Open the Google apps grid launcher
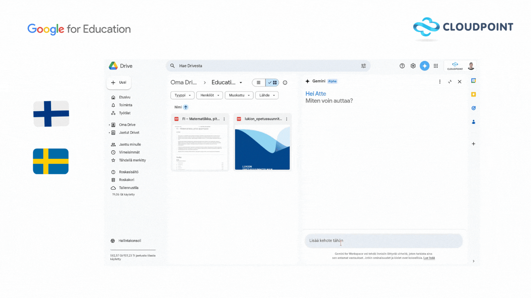 [x=436, y=66]
